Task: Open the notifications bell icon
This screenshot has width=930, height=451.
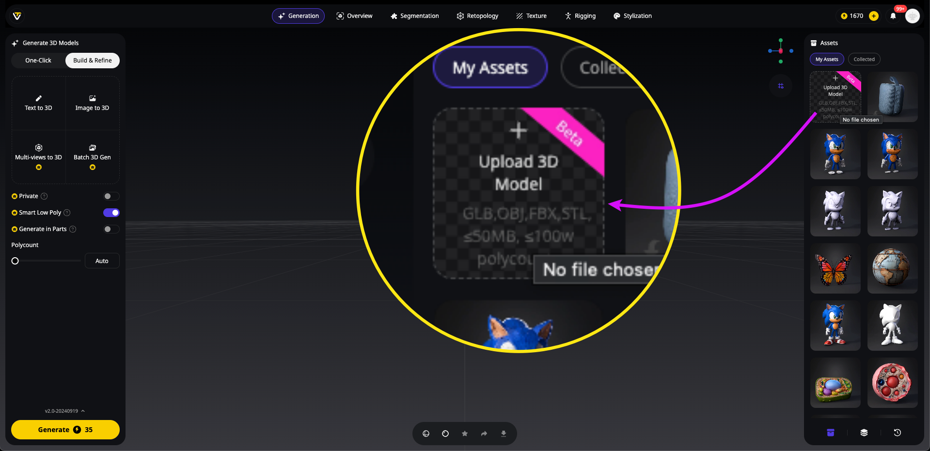Action: pos(893,16)
